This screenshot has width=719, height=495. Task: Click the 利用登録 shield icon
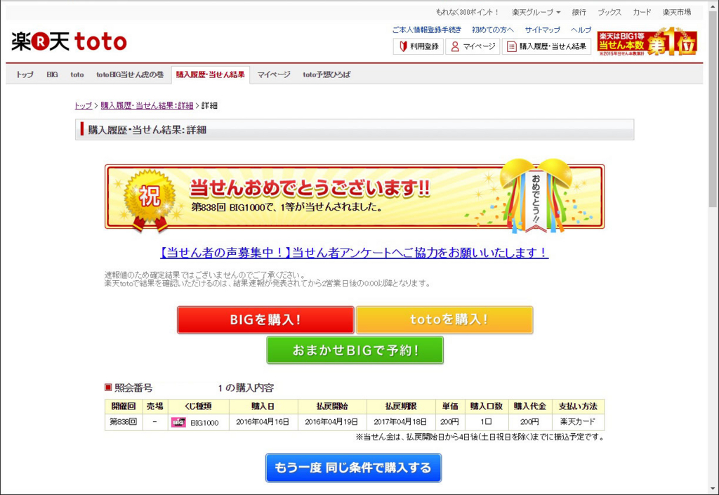point(404,46)
